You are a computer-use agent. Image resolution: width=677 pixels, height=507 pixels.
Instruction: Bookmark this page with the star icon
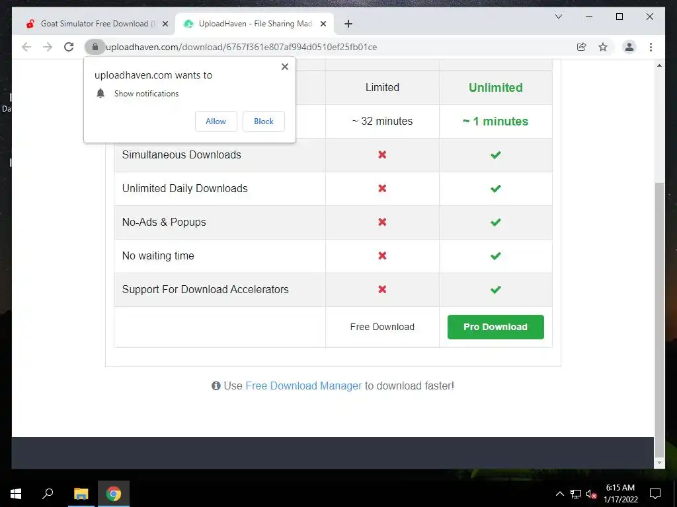pyautogui.click(x=603, y=47)
